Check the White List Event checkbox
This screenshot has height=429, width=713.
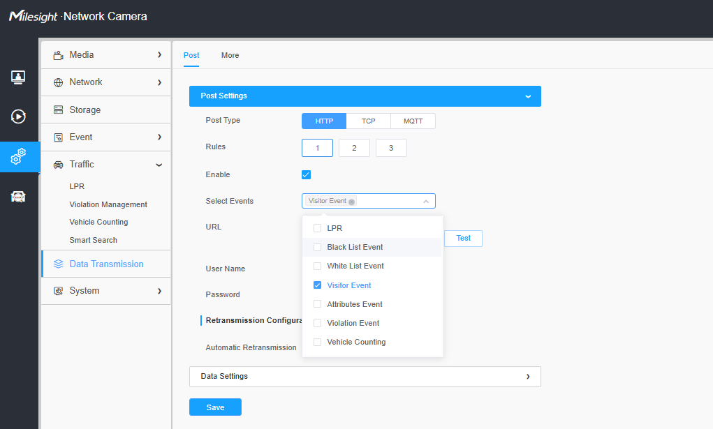[x=318, y=266]
